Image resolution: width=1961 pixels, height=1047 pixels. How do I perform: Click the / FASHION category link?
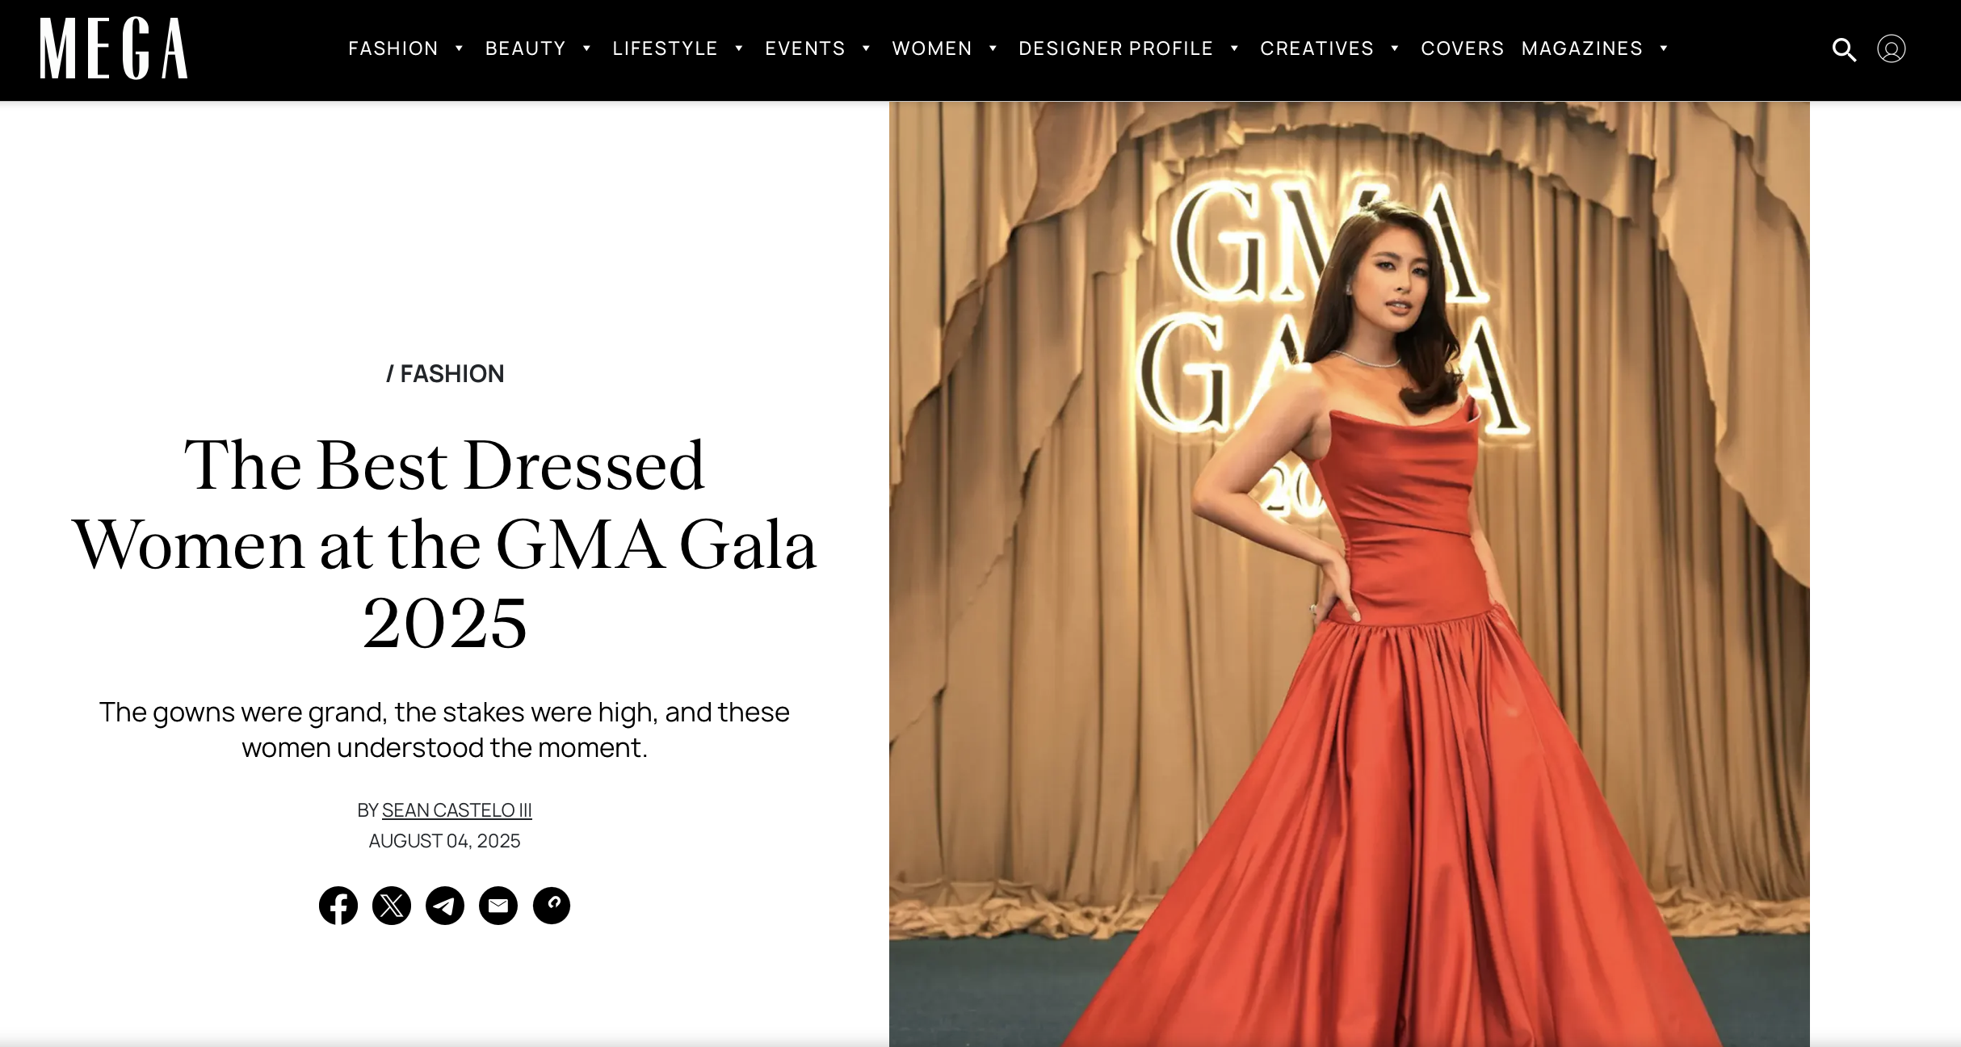click(x=445, y=373)
